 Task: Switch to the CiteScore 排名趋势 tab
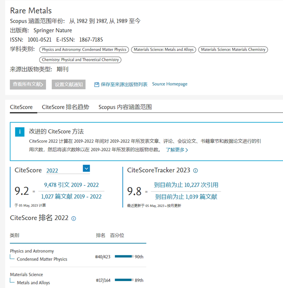[65, 107]
